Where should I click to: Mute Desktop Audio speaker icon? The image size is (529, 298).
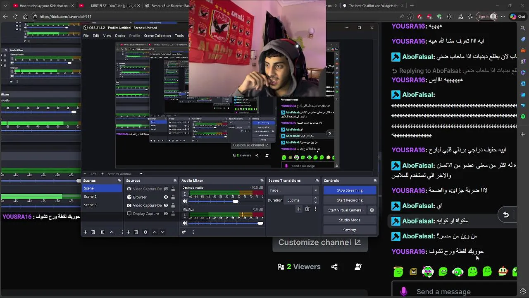pyautogui.click(x=185, y=201)
